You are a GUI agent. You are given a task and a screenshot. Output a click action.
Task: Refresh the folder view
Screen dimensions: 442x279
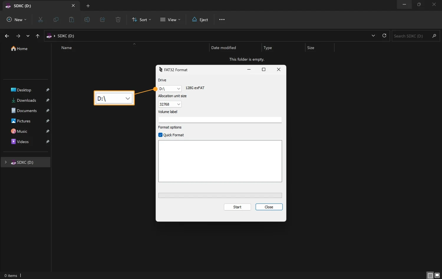[x=384, y=36]
